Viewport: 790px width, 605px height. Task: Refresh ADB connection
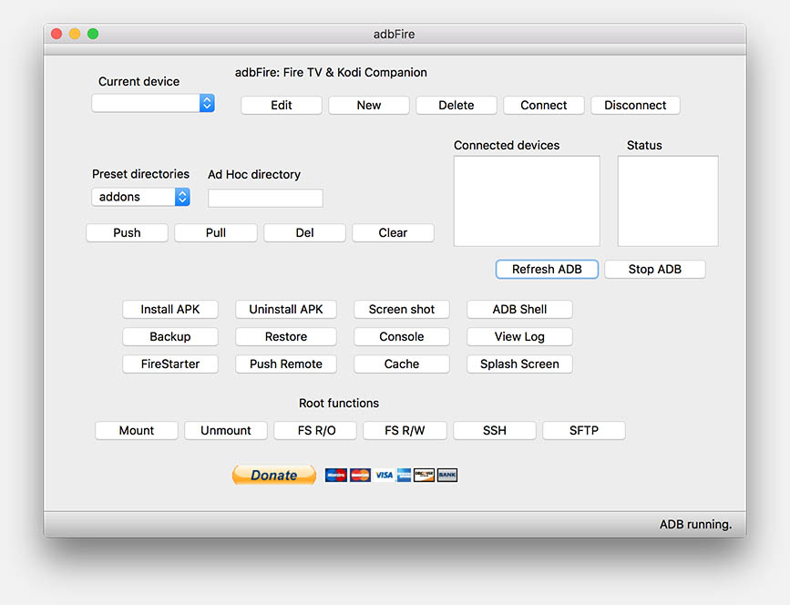coord(547,269)
